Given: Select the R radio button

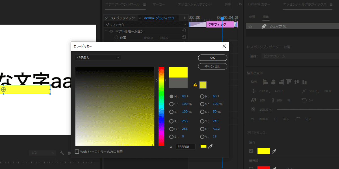Looking at the screenshot, I should pyautogui.click(x=171, y=121).
